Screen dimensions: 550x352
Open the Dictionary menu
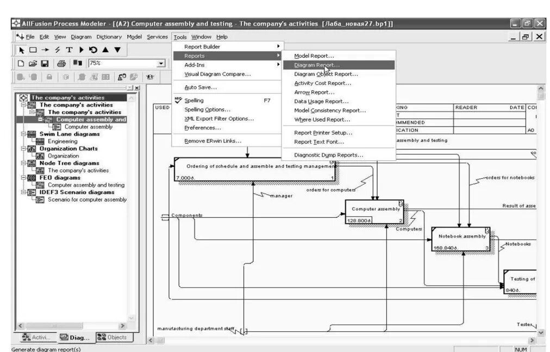(x=109, y=37)
